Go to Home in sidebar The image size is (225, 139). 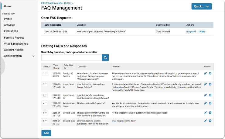click(8, 6)
